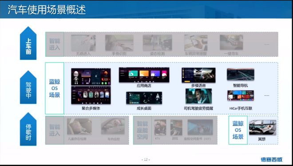
Task: Click the 蓝鲸OS场景 box beside 冥想
Action: (x=238, y=130)
